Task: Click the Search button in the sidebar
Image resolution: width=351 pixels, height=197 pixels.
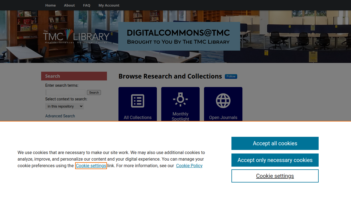Action: click(x=94, y=92)
